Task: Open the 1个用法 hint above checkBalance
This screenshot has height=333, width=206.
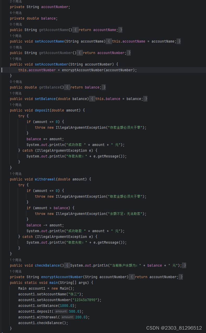Action: 16,260
